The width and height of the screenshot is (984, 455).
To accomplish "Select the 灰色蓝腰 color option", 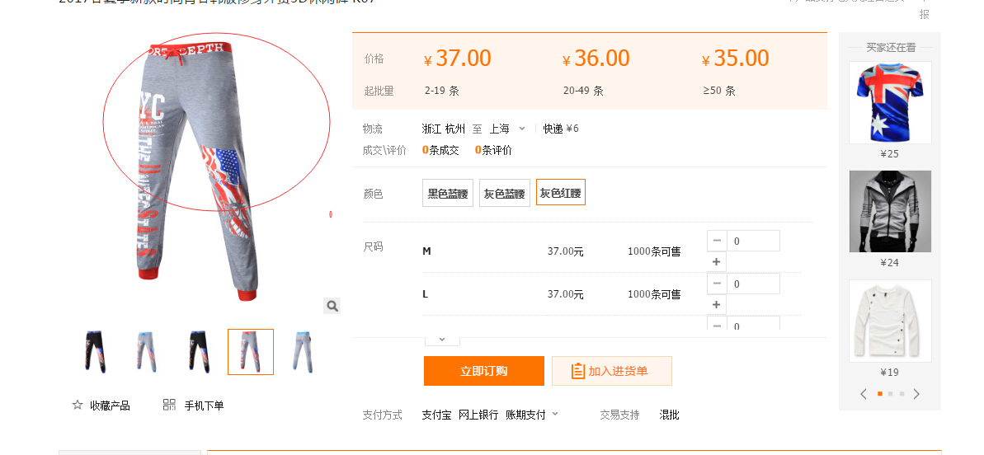I will coord(504,194).
